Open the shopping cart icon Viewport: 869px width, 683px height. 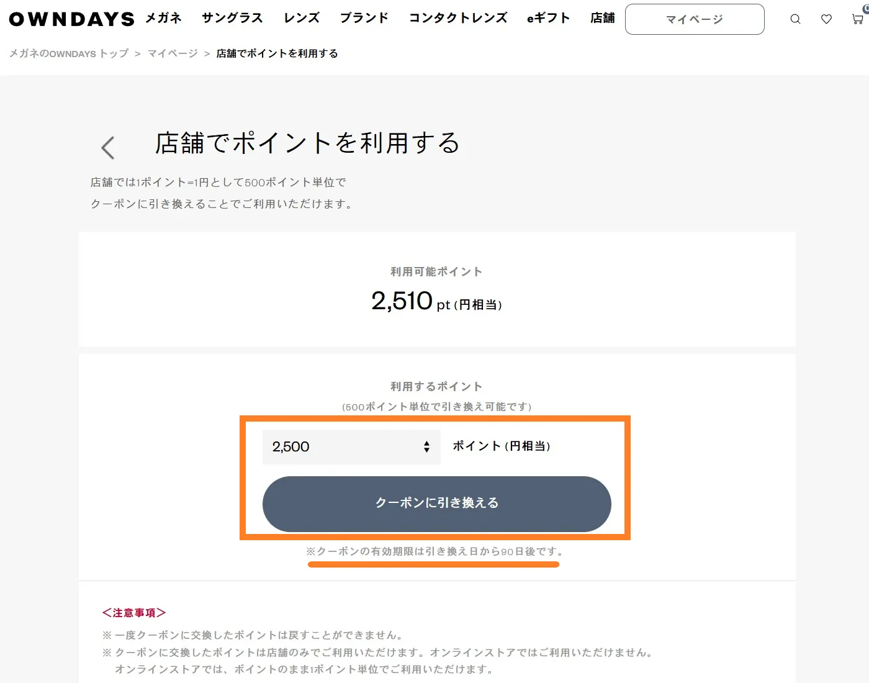[x=858, y=19]
